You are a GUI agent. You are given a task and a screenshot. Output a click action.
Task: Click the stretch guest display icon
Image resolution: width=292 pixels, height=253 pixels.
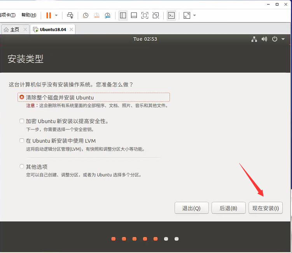click(x=187, y=15)
